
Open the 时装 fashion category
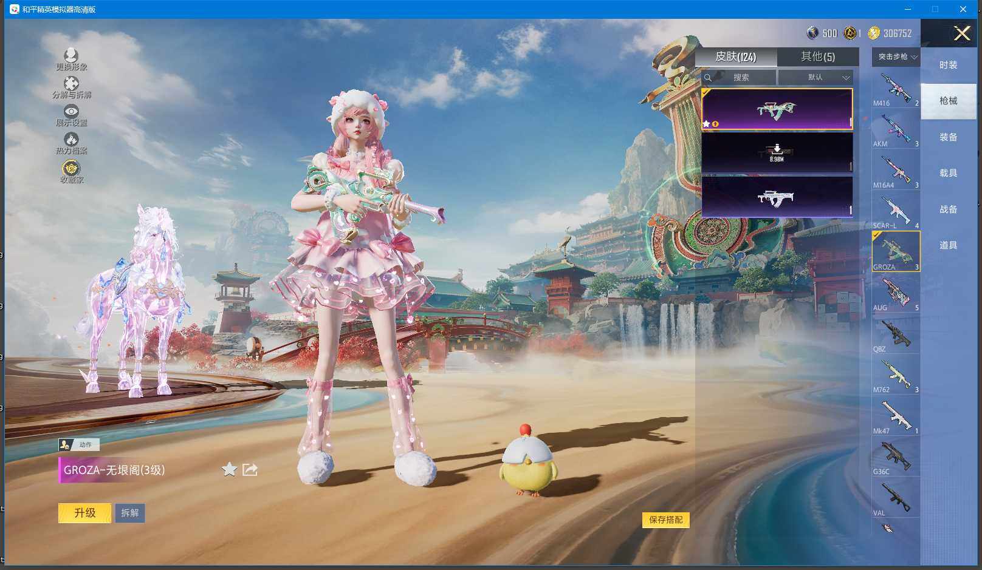pos(948,65)
